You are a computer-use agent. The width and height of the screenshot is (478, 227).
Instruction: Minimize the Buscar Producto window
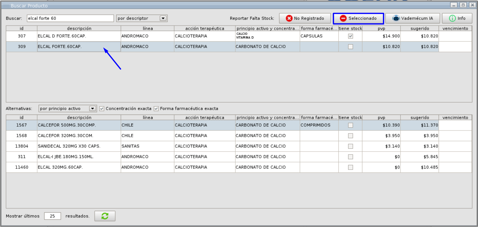click(x=454, y=5)
